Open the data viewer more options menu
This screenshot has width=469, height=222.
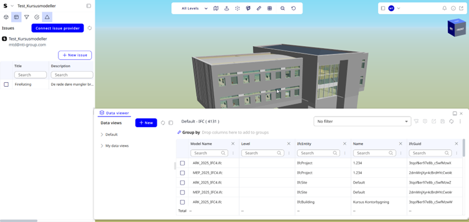pos(460,121)
